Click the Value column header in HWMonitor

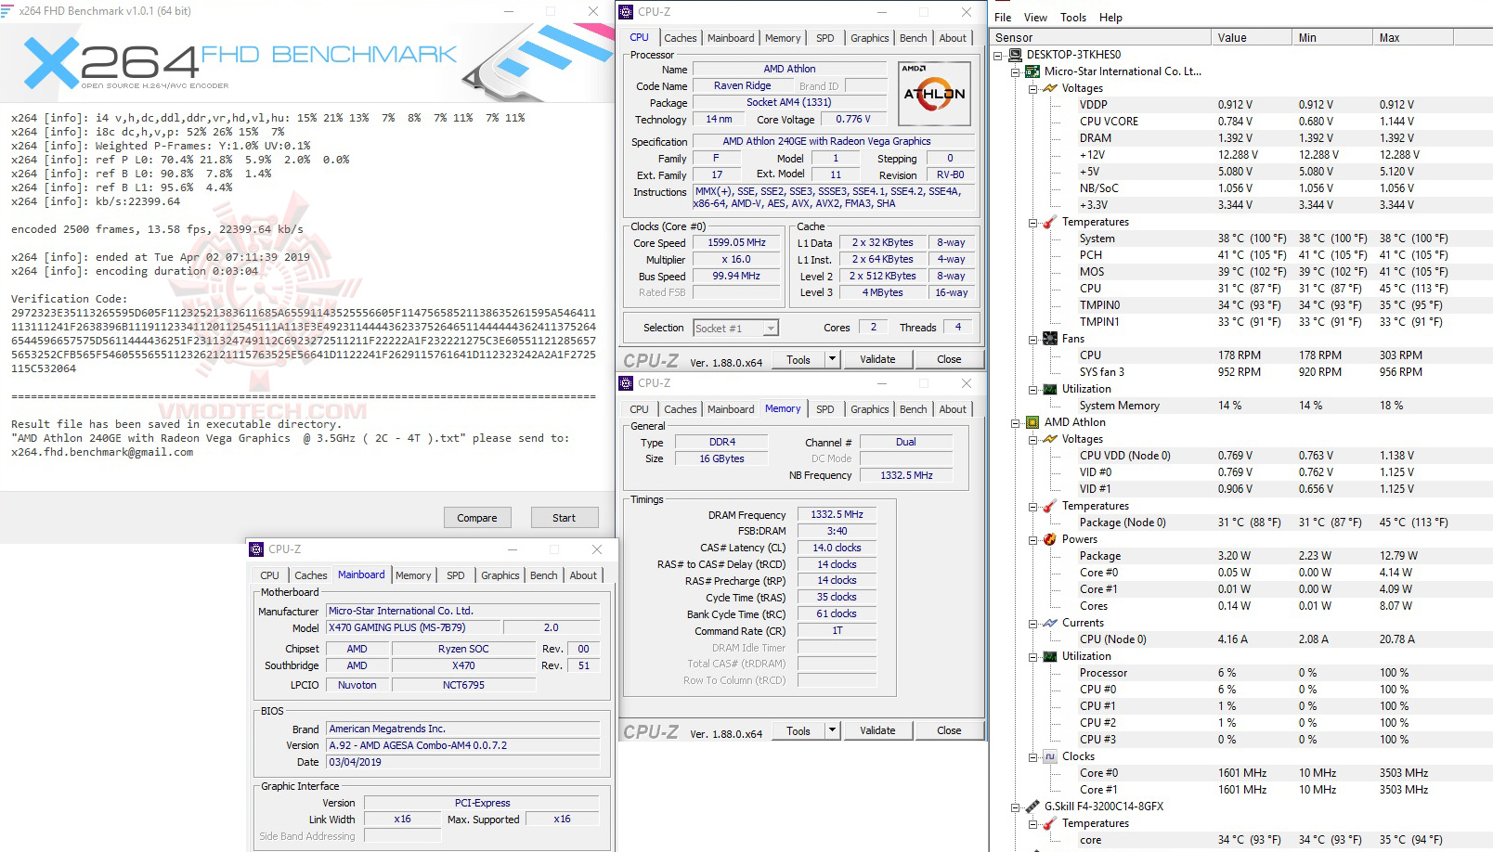coord(1252,38)
